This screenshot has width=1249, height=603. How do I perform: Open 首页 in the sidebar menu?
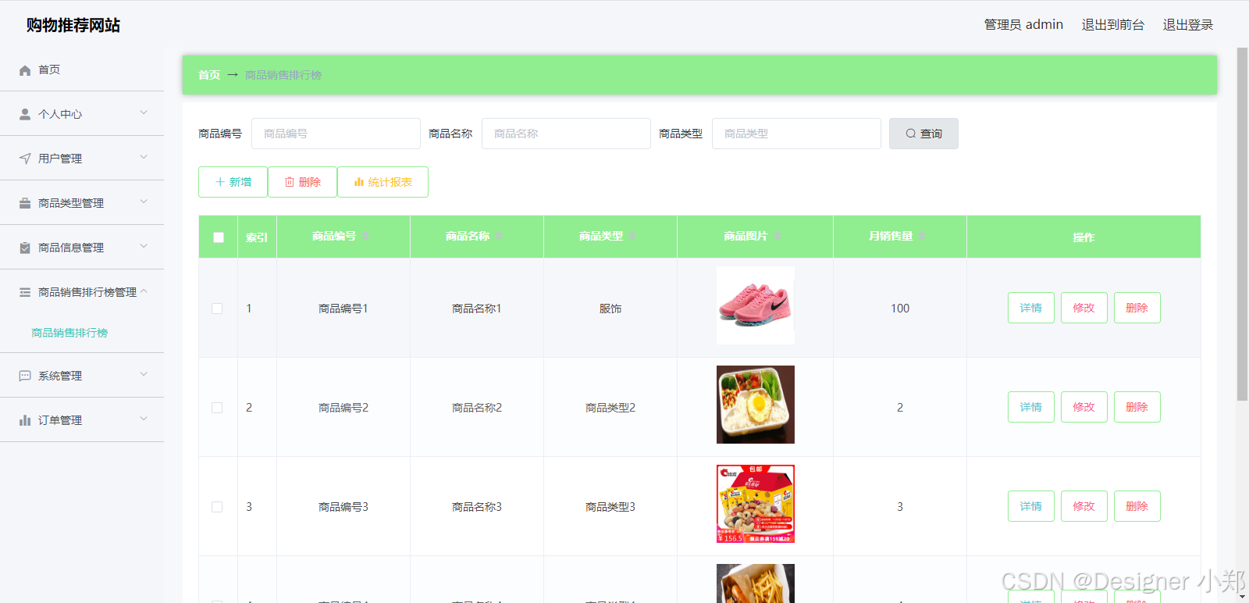(82, 70)
